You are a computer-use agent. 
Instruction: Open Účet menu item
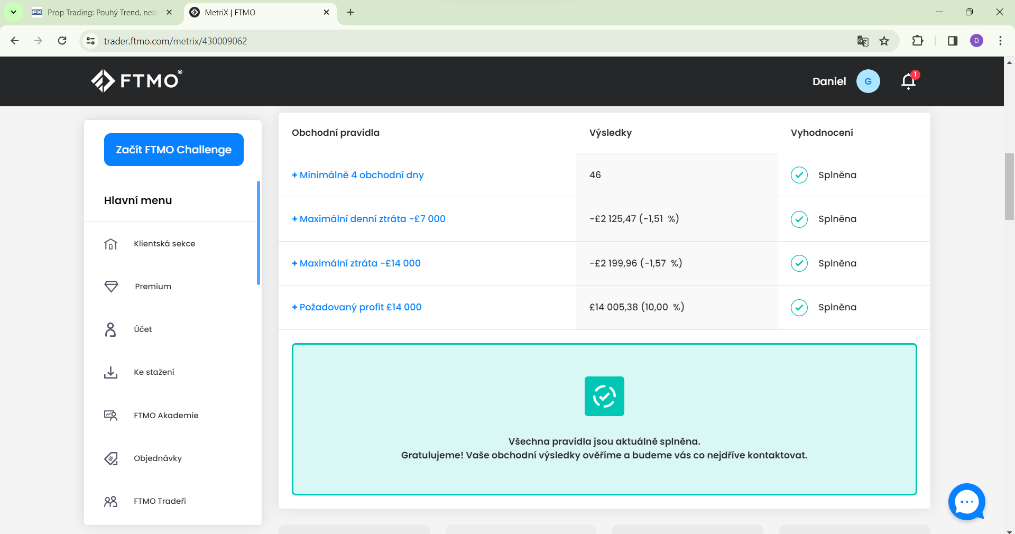(x=143, y=329)
